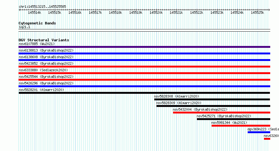This screenshot has width=279, height=151.
Task: Click the Cytogenetic Bands track title
Action: (x=37, y=23)
